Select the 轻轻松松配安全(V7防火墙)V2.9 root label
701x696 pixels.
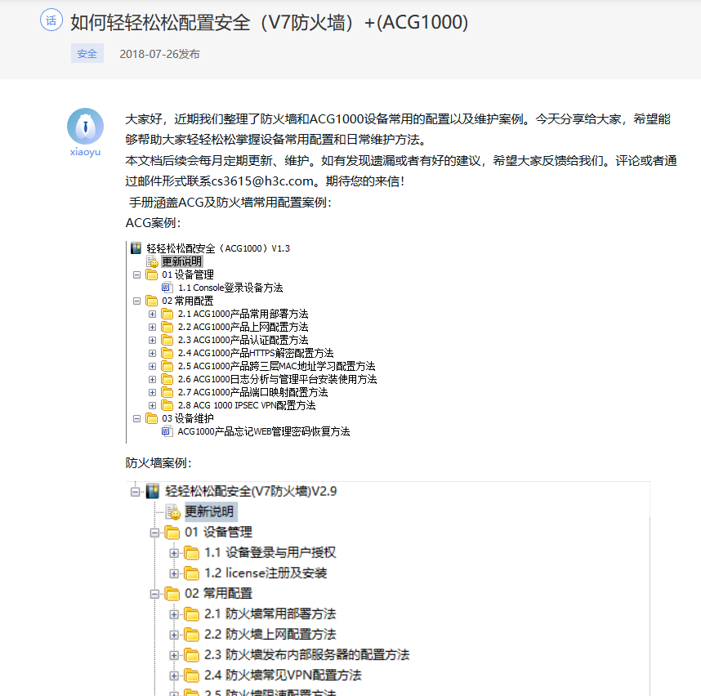coord(251,491)
